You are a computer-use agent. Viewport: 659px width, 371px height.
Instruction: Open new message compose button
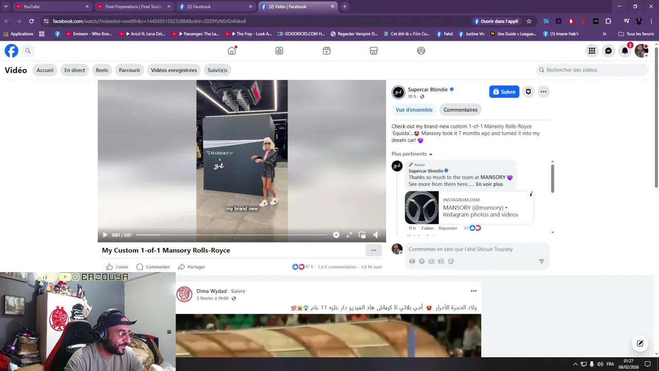pyautogui.click(x=640, y=343)
